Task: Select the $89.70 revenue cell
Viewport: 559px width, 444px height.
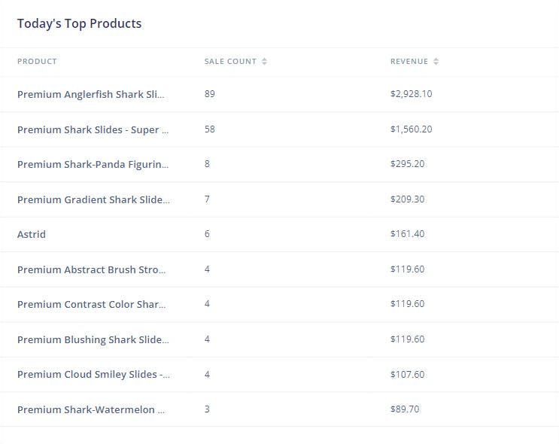Action: [405, 409]
